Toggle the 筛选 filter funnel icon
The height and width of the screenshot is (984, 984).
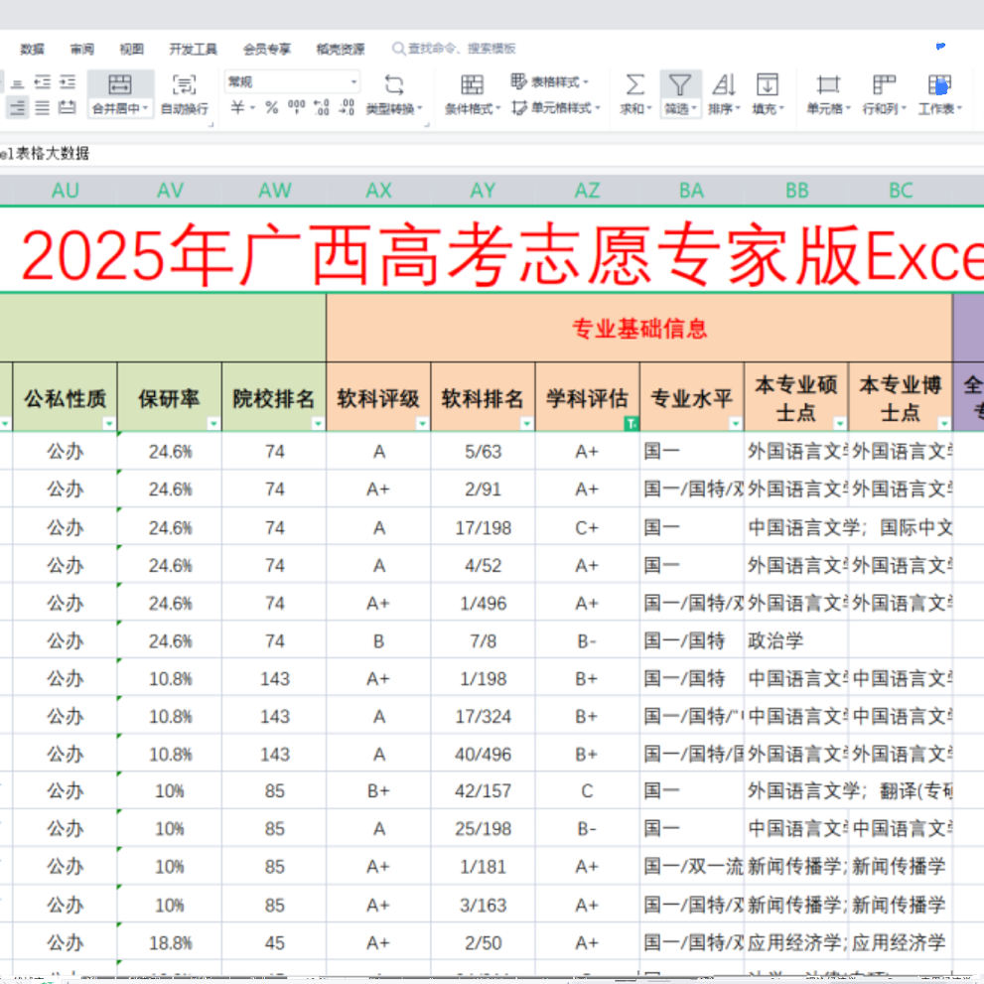point(680,84)
